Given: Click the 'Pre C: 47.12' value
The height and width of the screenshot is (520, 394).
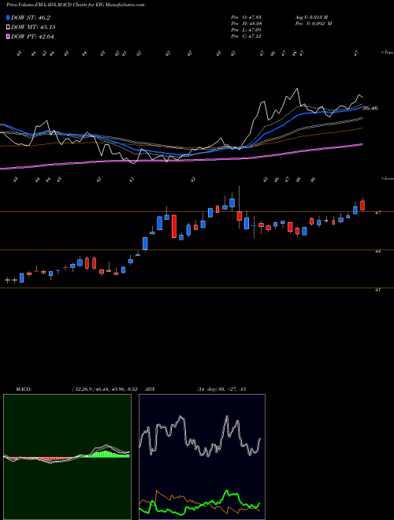Looking at the screenshot, I should pos(246,36).
